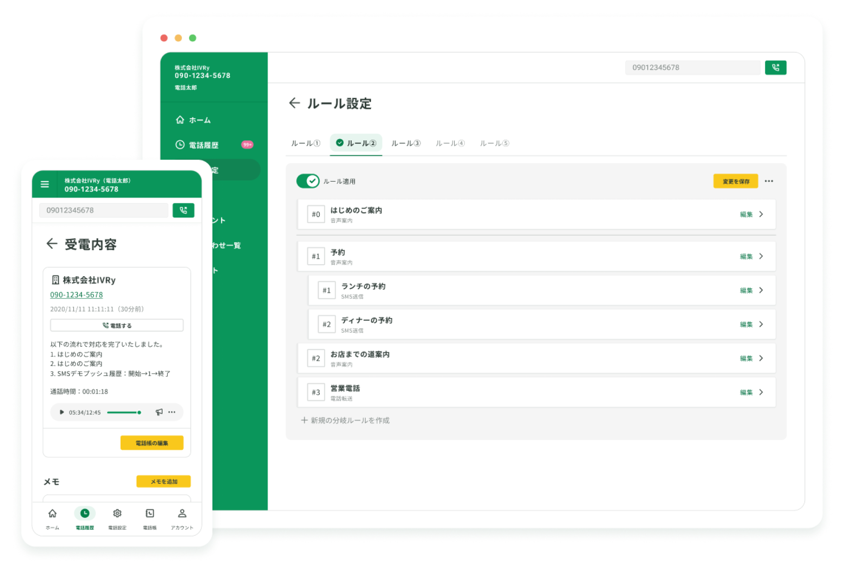Tap the green call icon on the mobile app
The width and height of the screenshot is (847, 563).
tap(183, 210)
